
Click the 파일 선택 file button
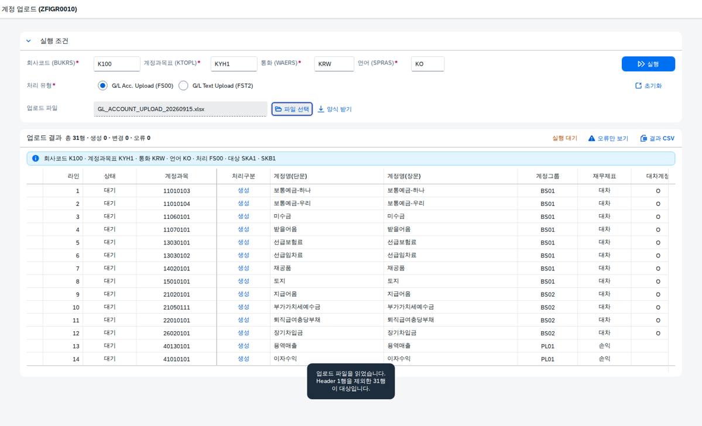(292, 109)
